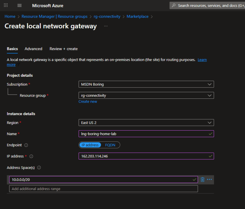Image resolution: width=245 pixels, height=209 pixels.
Task: Switch to the Basics tab
Action: click(x=12, y=49)
